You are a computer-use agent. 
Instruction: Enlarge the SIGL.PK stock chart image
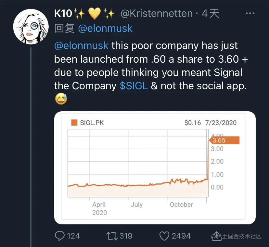click(x=155, y=168)
